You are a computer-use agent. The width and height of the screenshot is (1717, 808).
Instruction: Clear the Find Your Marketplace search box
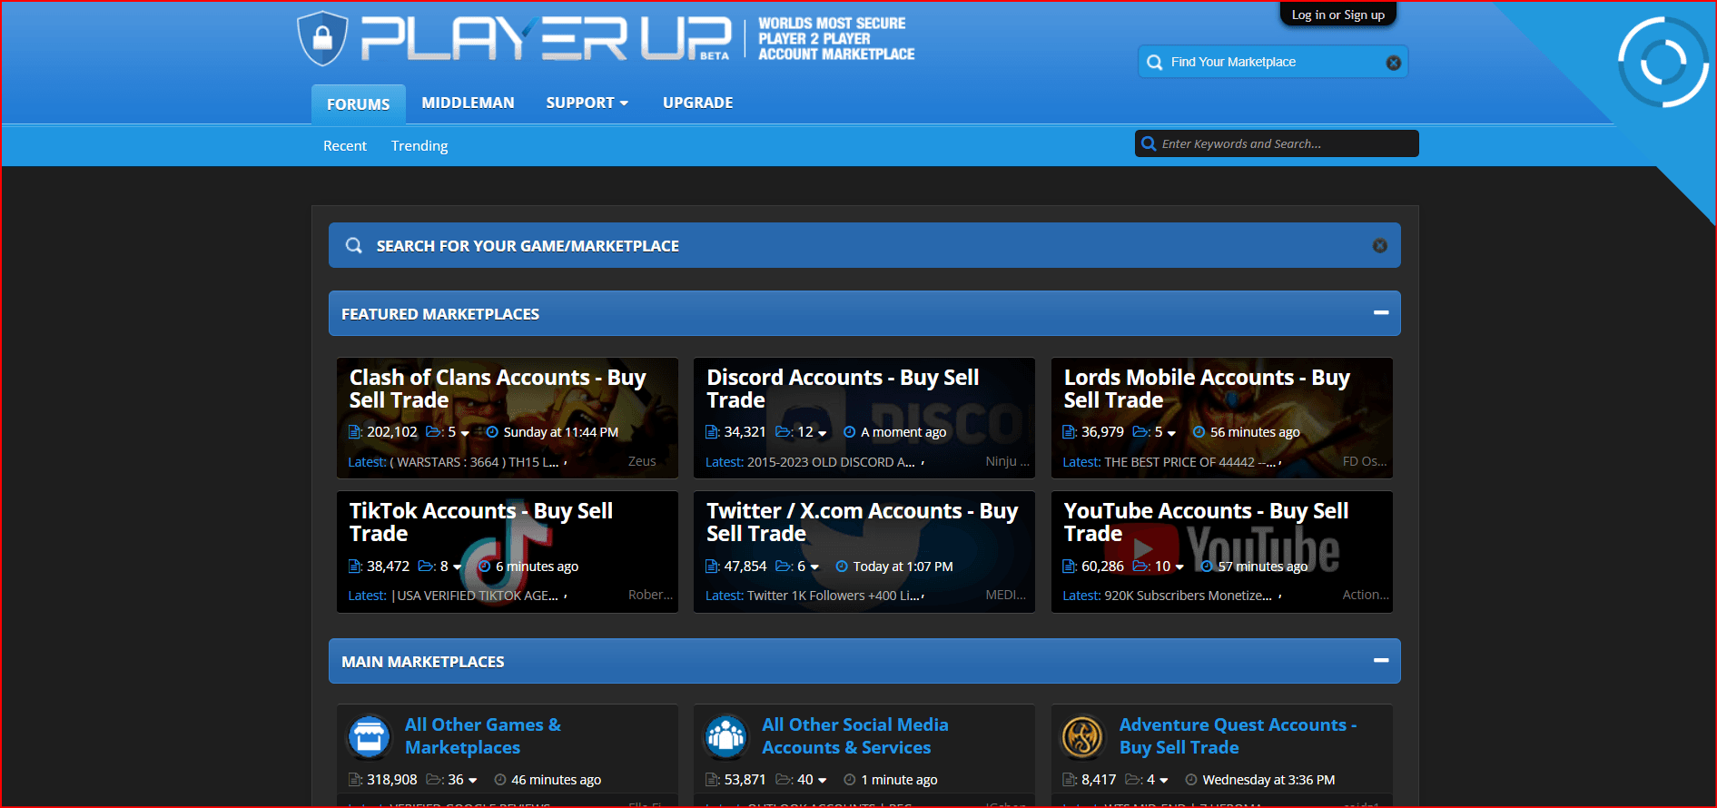1393,63
